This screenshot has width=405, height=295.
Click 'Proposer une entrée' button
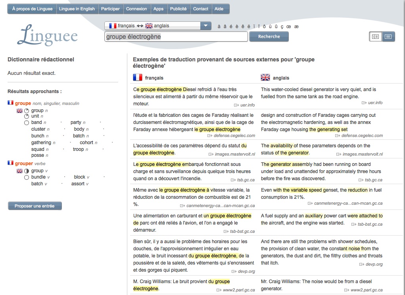click(35, 206)
